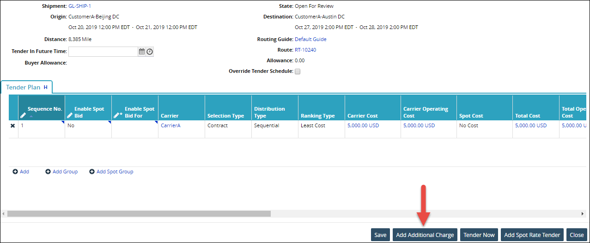Click the Add Group link

(65, 172)
